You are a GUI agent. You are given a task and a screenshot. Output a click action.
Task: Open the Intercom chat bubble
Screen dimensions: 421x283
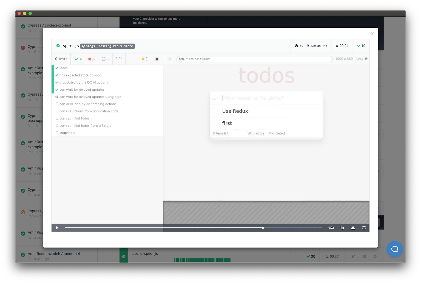click(394, 249)
